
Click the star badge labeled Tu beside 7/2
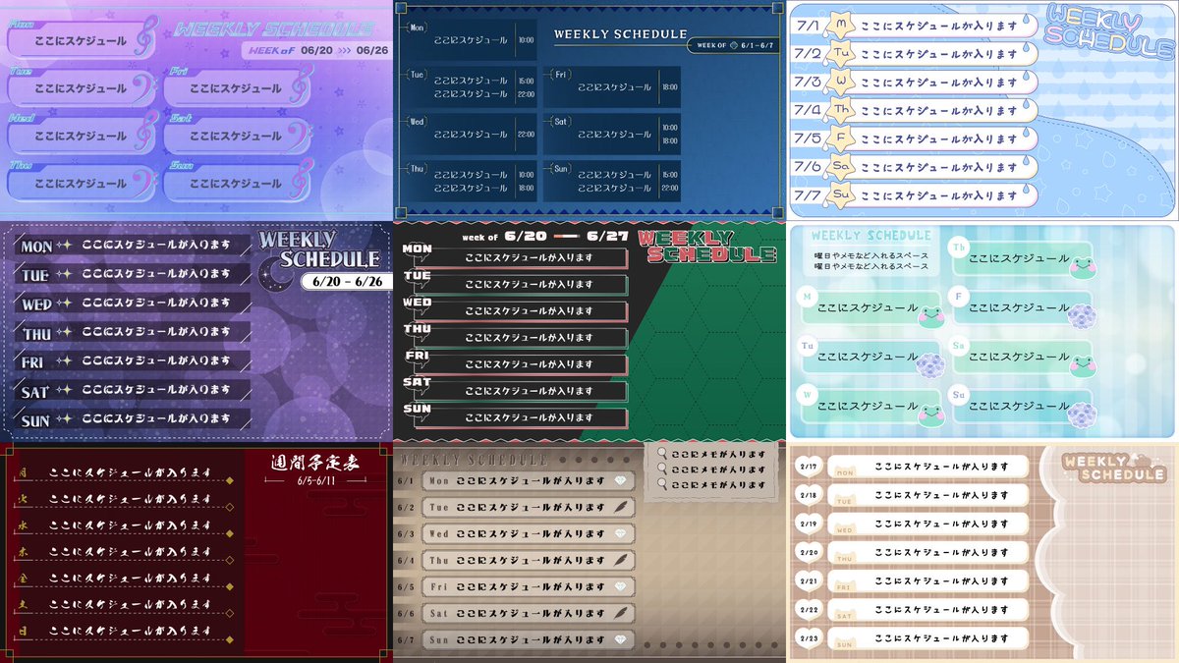tap(840, 52)
